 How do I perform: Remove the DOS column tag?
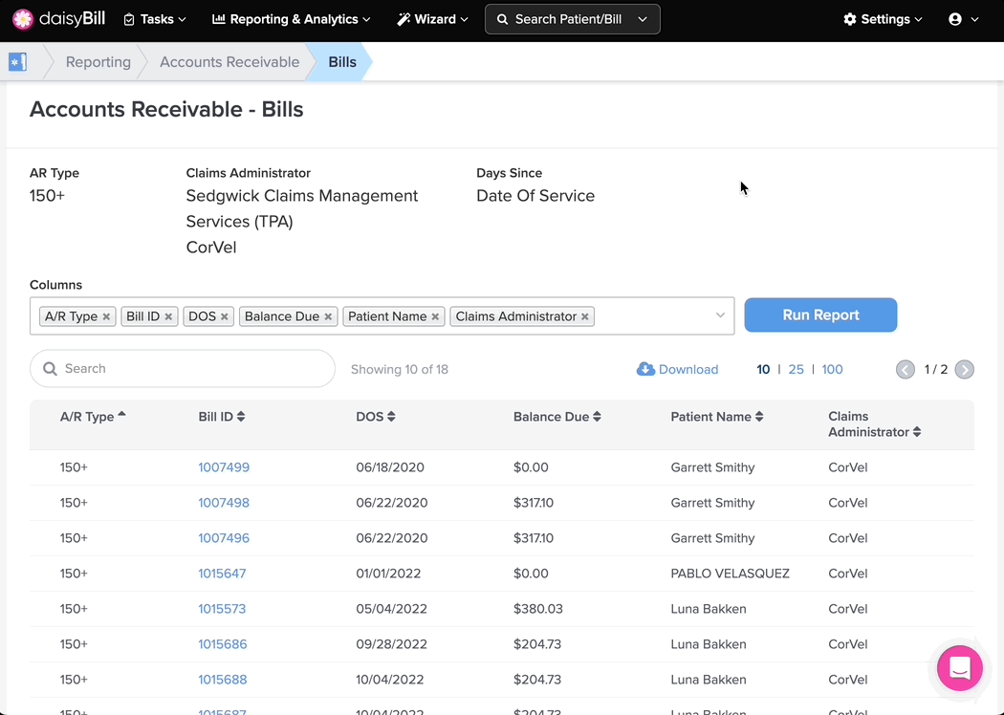tap(224, 316)
